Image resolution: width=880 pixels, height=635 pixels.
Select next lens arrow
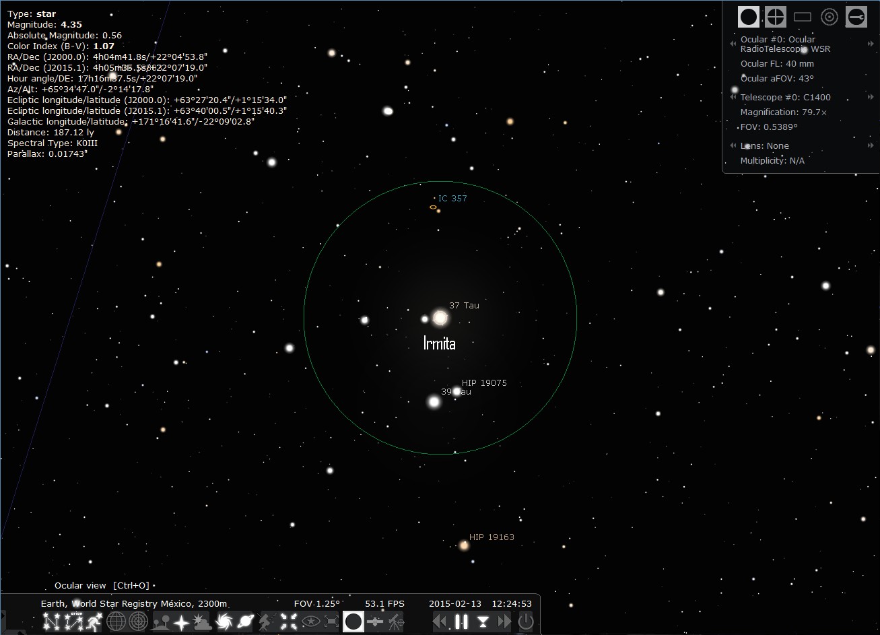click(871, 145)
